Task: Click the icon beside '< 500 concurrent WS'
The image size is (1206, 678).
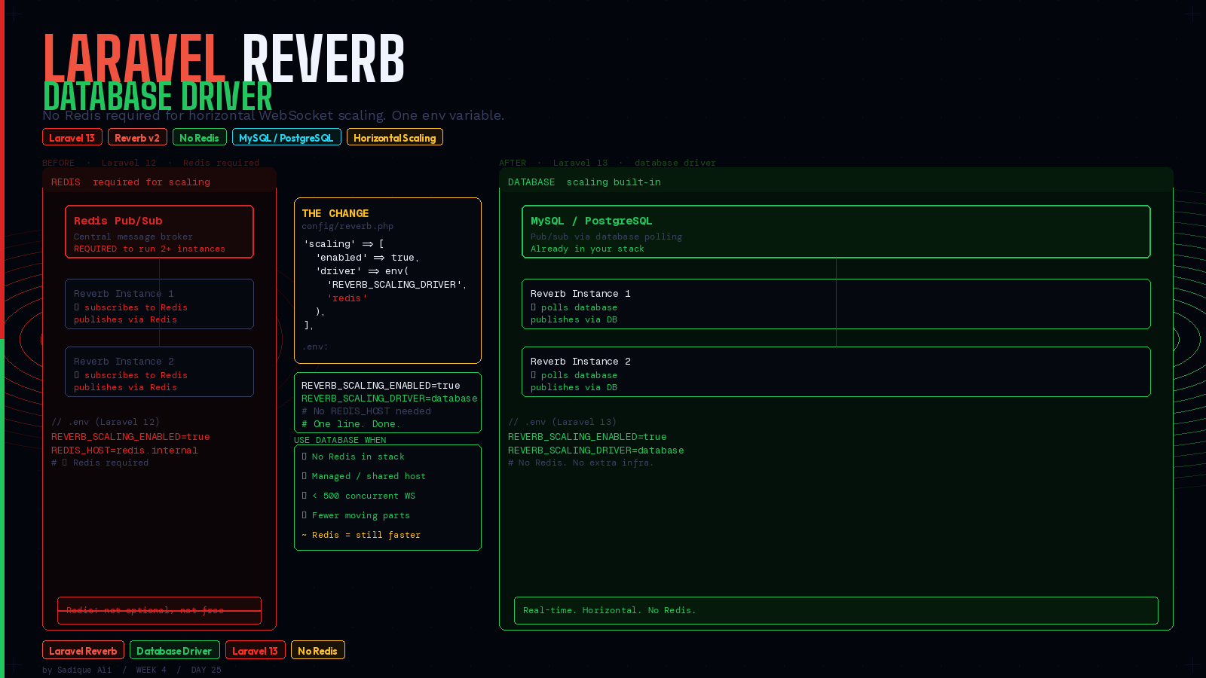Action: (x=305, y=496)
